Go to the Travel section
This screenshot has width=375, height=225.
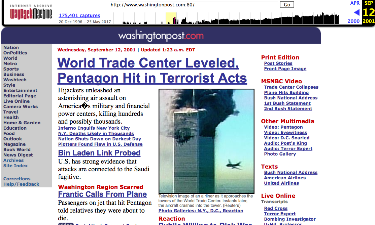pos(10,112)
